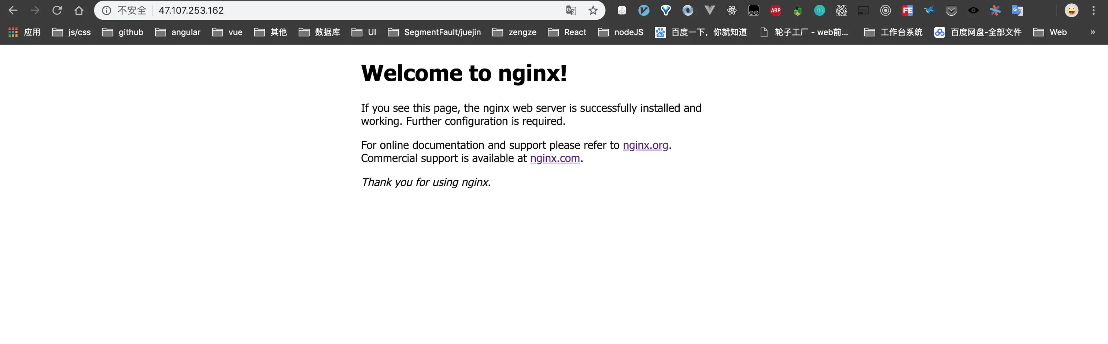Open the 其他 bookmark folder
Viewport: 1108px width, 344px height.
click(x=270, y=32)
